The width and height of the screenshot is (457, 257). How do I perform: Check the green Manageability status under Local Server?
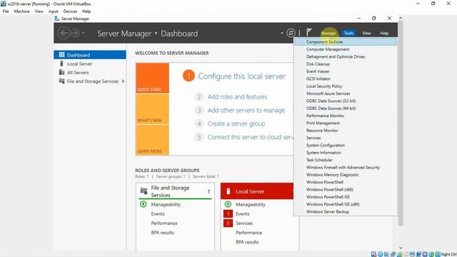click(x=228, y=204)
